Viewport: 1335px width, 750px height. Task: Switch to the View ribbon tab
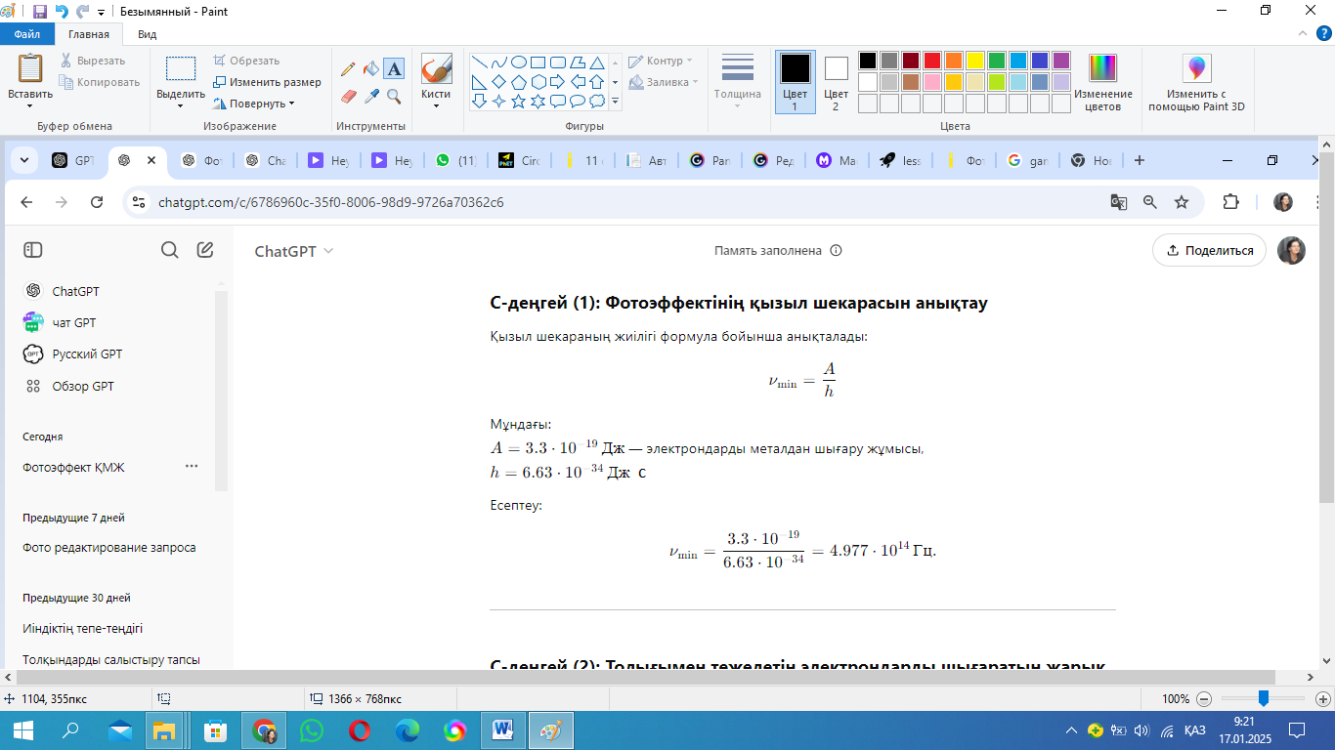tap(148, 34)
